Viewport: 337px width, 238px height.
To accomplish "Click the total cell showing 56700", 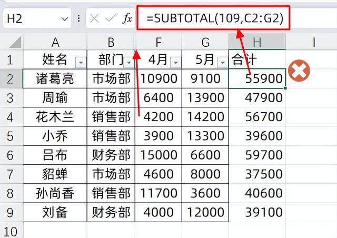I will 257,117.
